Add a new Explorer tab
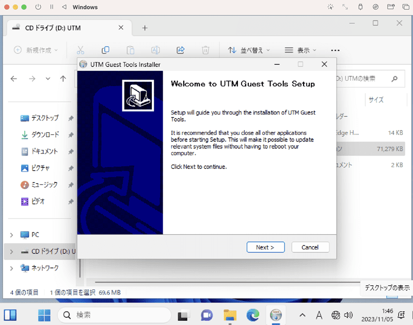Viewport: 413px width, 325px height. point(145,28)
